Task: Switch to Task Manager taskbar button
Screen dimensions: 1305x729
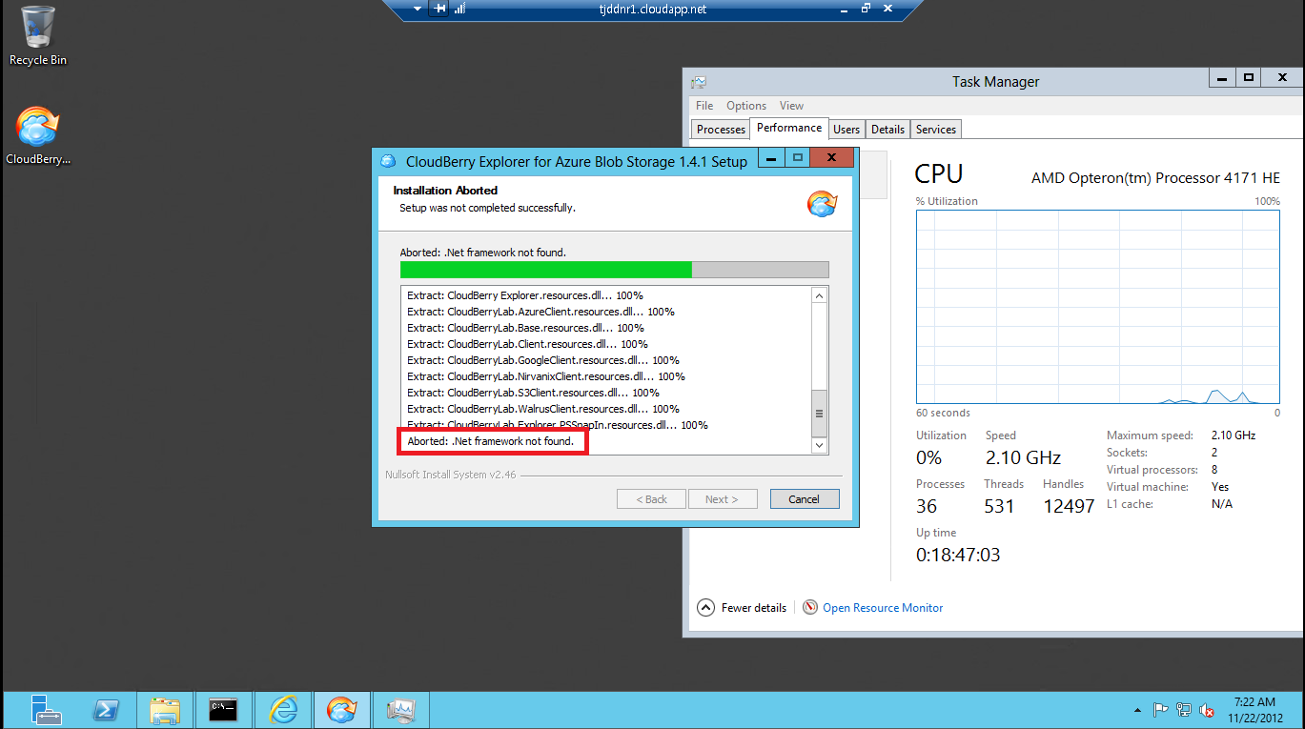Action: tap(400, 710)
